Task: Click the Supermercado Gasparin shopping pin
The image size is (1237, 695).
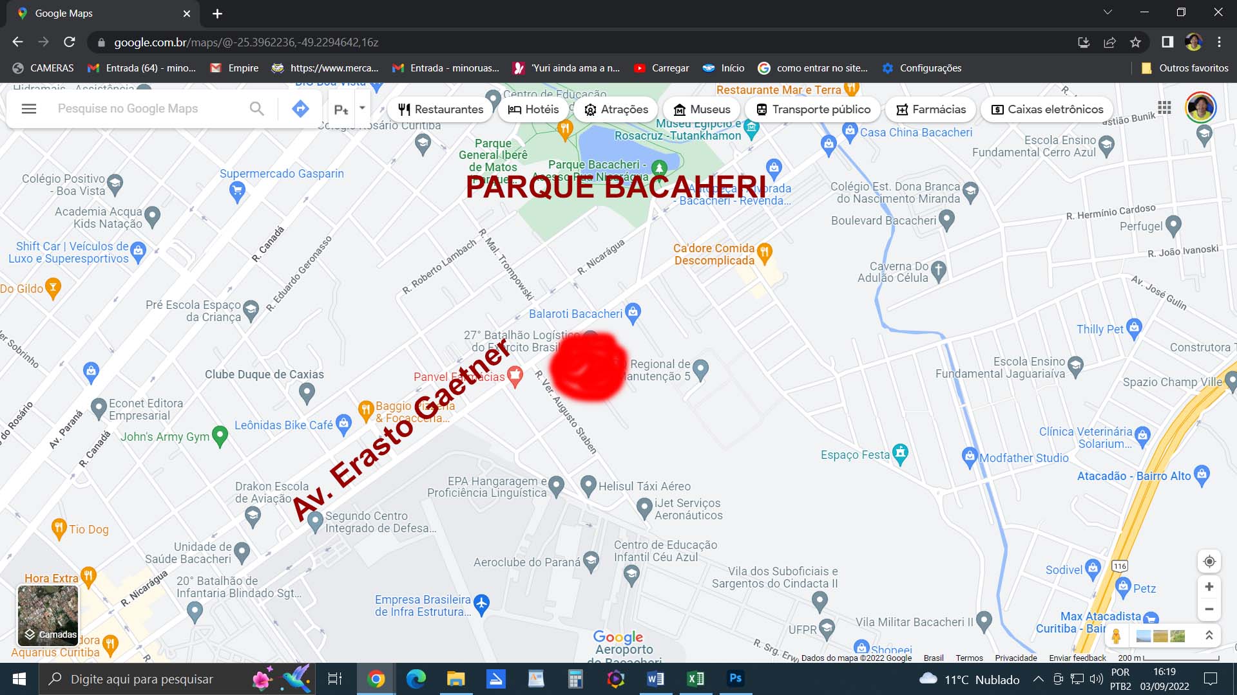Action: click(237, 191)
